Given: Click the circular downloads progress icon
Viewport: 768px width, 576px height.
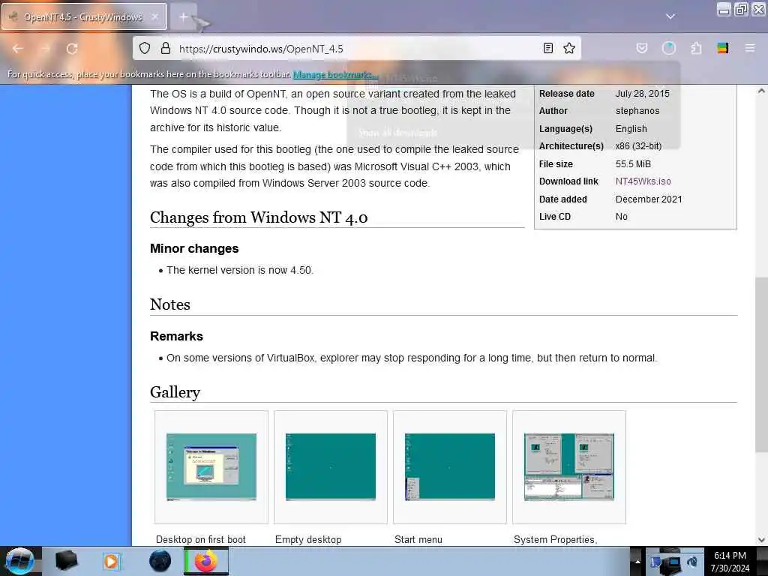Looking at the screenshot, I should tap(668, 48).
